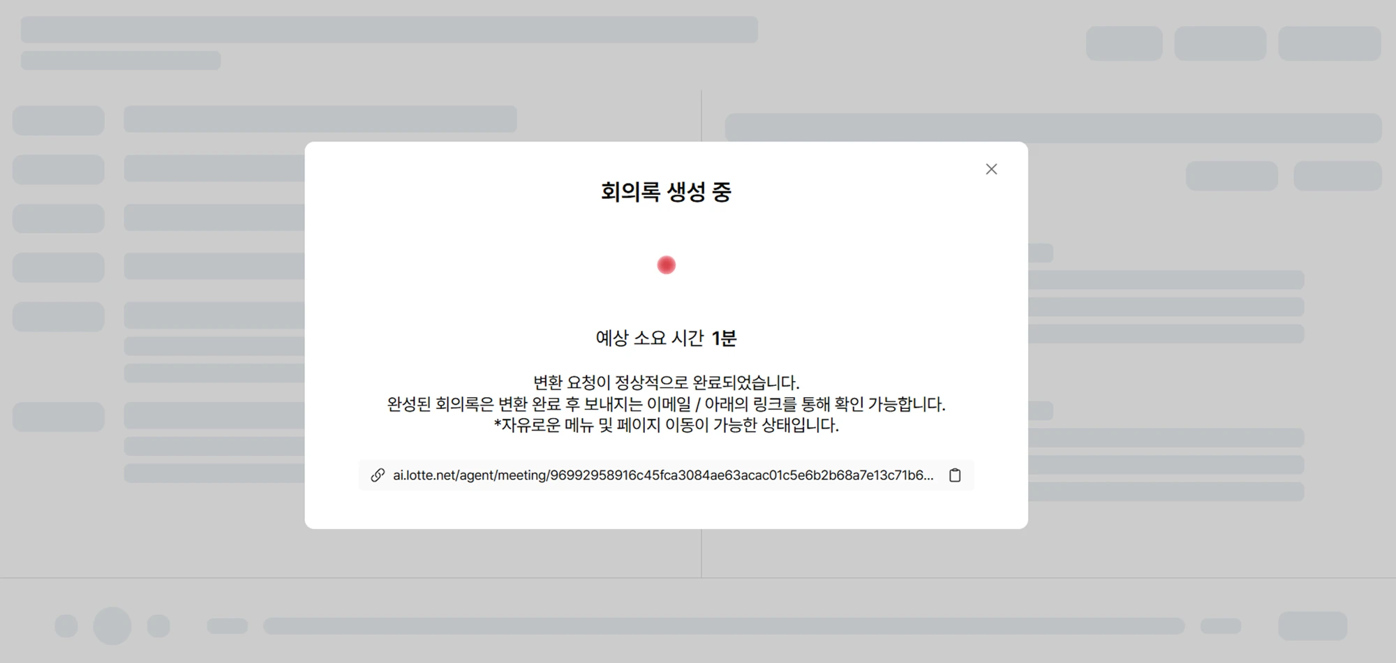Click the bold 1분 time estimate
Screen dimensions: 1396x663
point(724,338)
